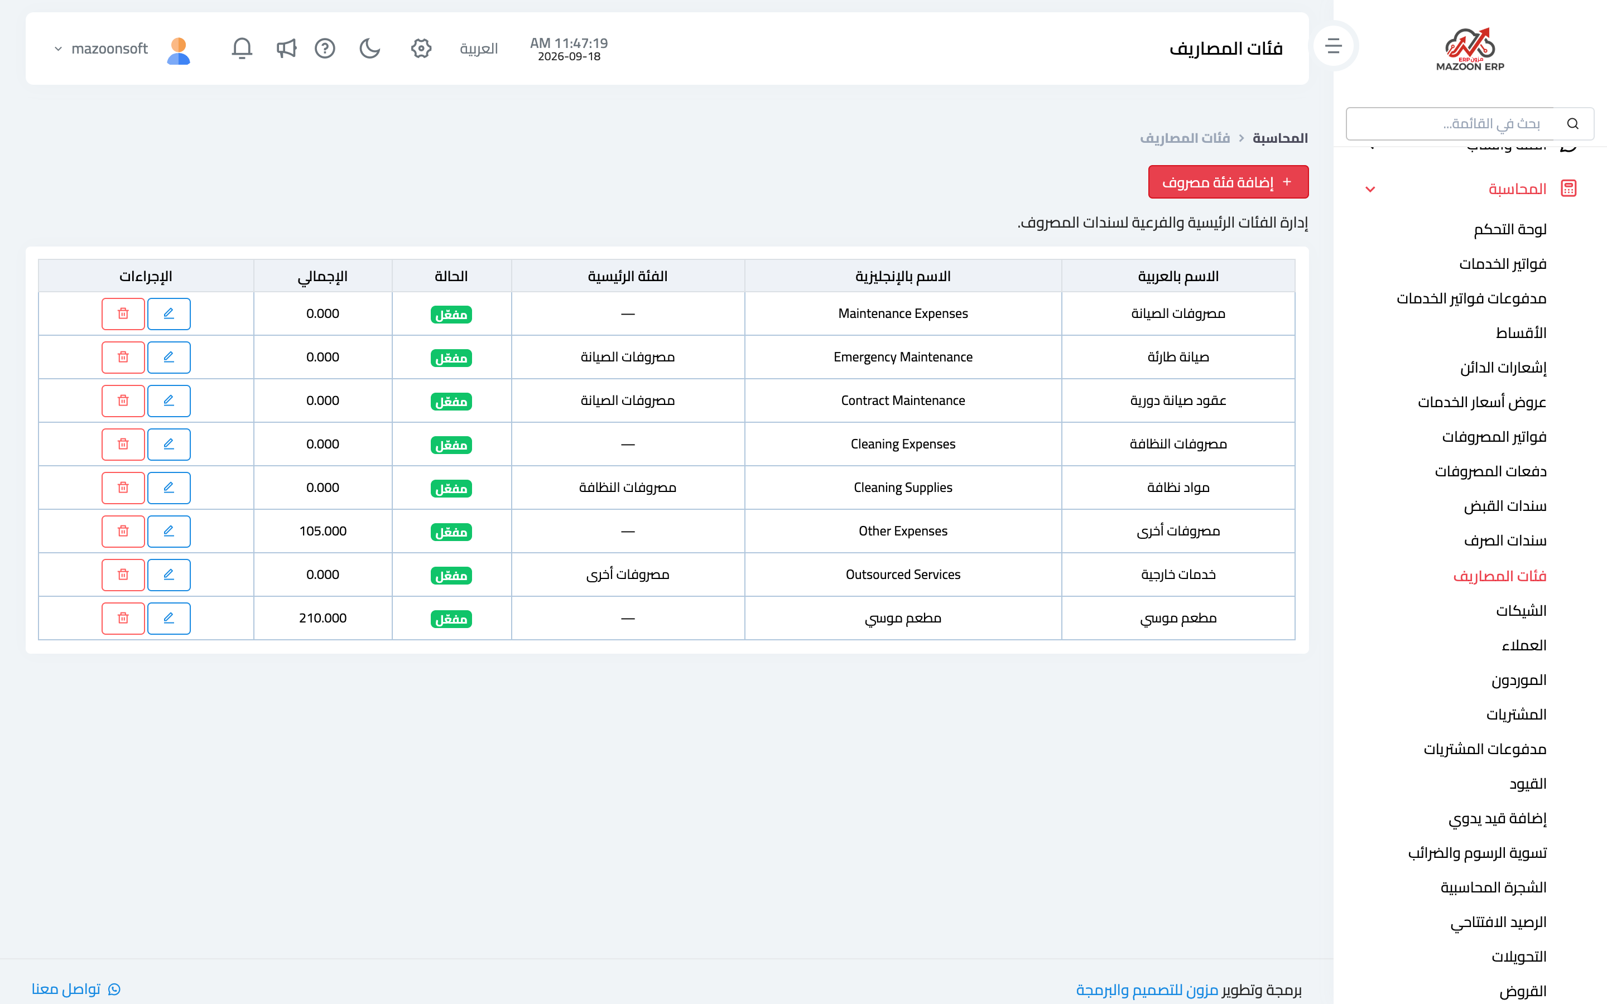Click the إضافة فئة مصروف button
This screenshot has height=1004, width=1607.
point(1228,182)
